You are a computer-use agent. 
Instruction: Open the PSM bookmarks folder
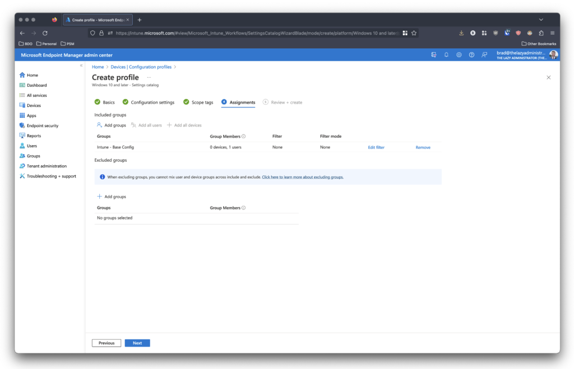pos(67,44)
